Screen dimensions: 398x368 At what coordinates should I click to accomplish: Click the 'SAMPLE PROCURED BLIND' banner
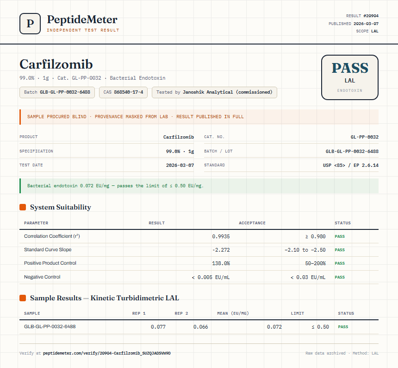coord(199,117)
